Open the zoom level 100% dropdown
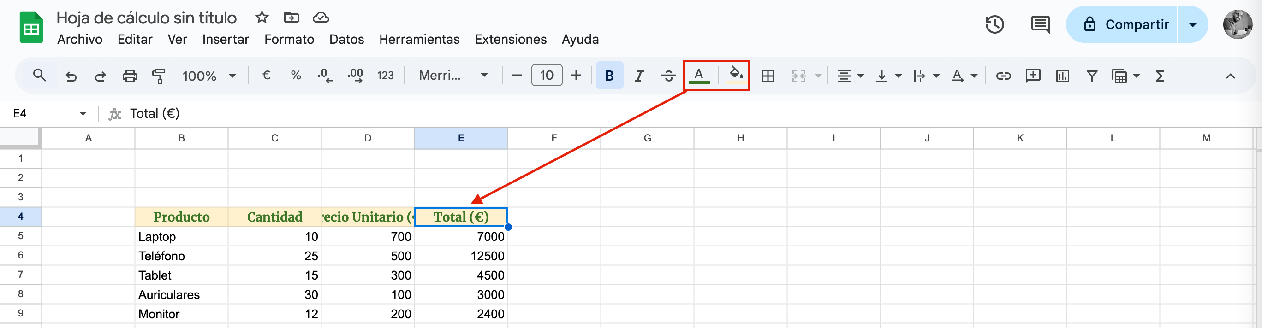 click(x=209, y=76)
